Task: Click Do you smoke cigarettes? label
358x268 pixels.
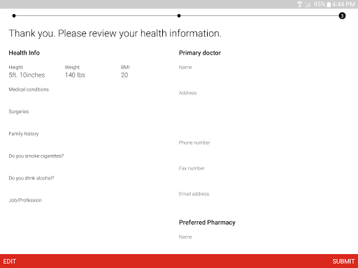Action: pos(36,156)
